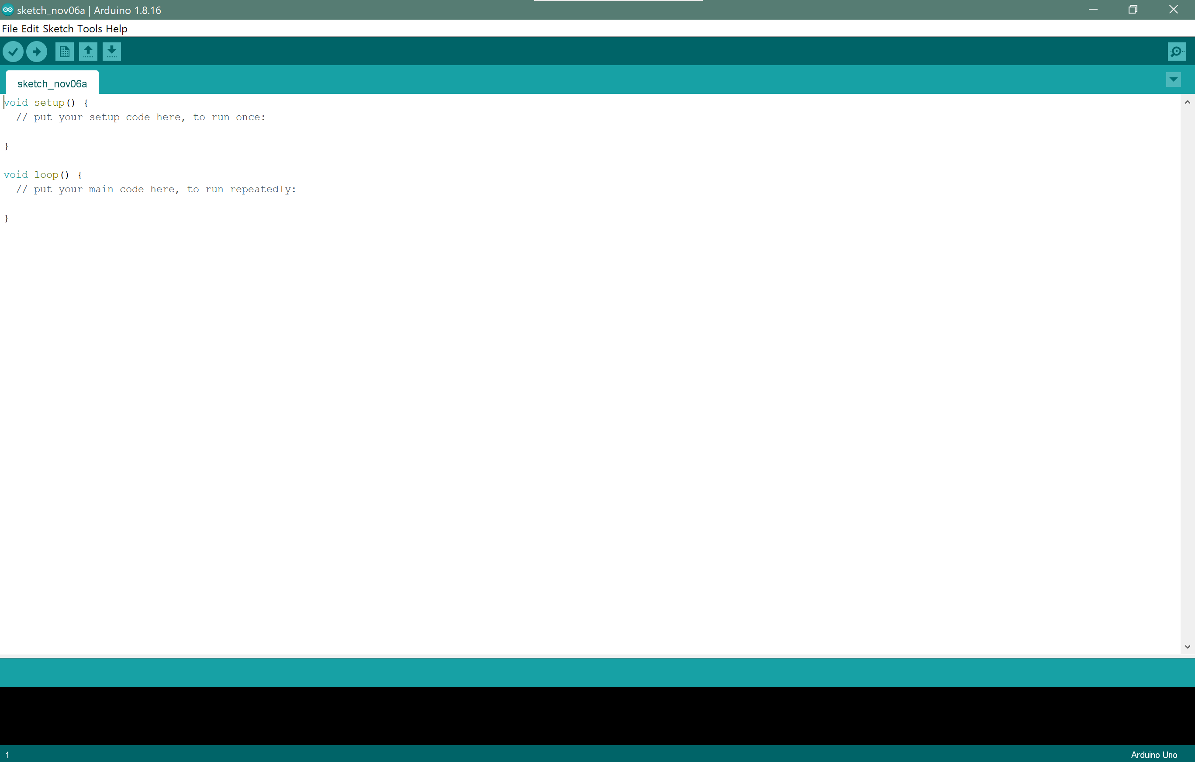Open the Serial Monitor
Screen dimensions: 1195x762
[x=1177, y=52]
